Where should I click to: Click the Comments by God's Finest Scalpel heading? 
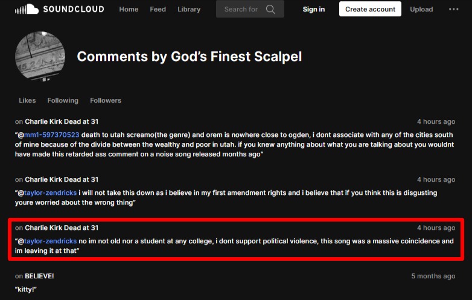[189, 57]
